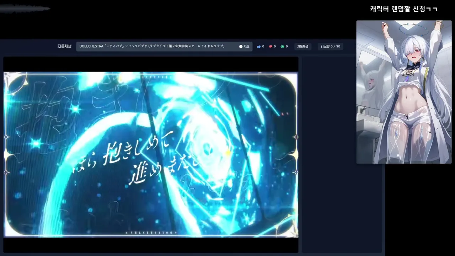Toggle the 자동재생 button beside the view count
The height and width of the screenshot is (256, 455).
303,47
